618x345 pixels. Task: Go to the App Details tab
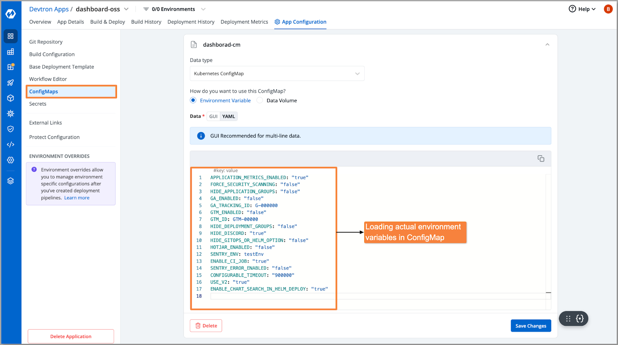point(71,22)
